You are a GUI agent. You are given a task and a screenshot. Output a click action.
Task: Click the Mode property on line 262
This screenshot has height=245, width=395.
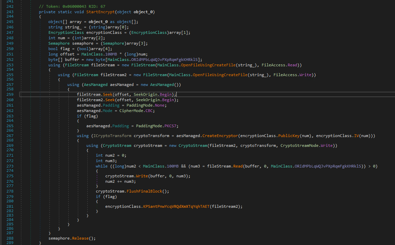pyautogui.click(x=108, y=111)
